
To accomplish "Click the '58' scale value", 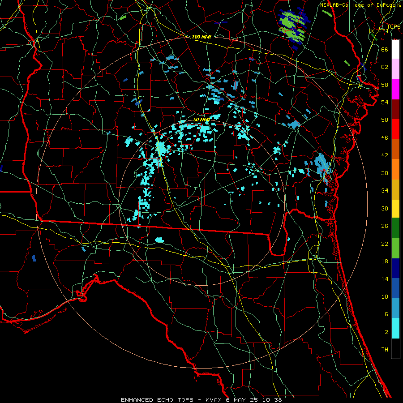I will click(385, 85).
